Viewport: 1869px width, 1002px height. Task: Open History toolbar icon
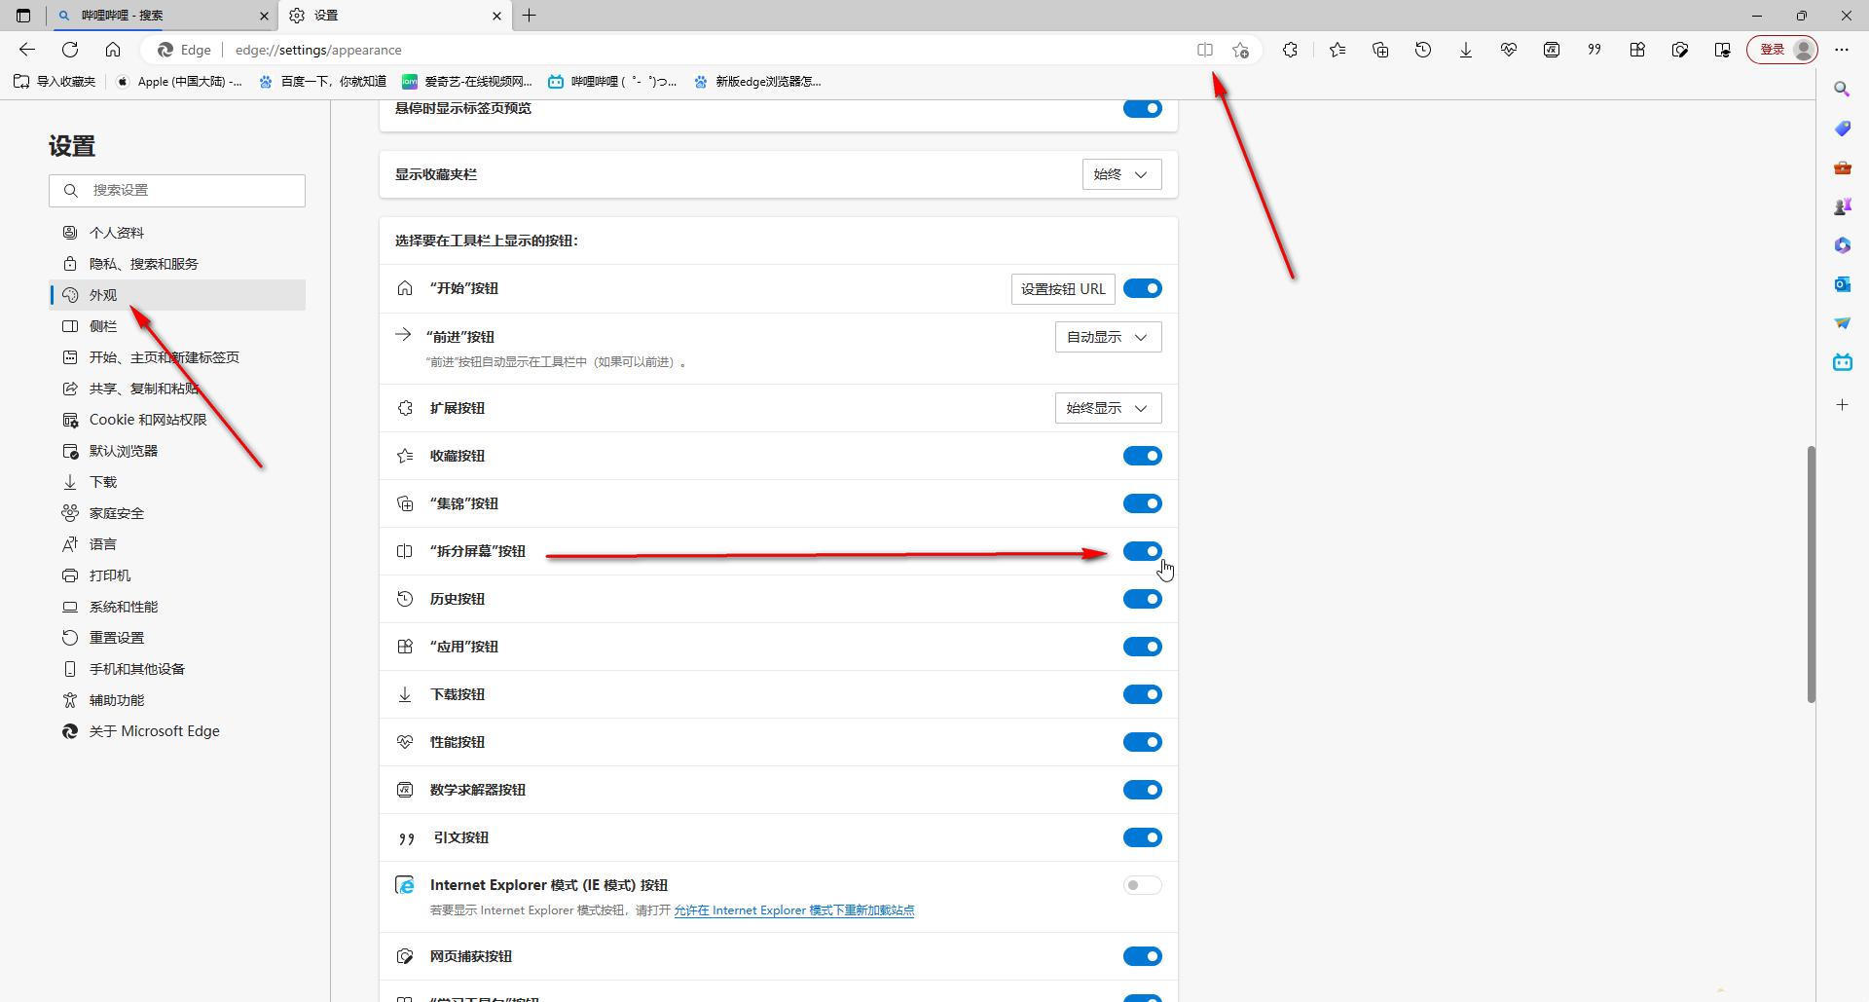tap(1423, 50)
